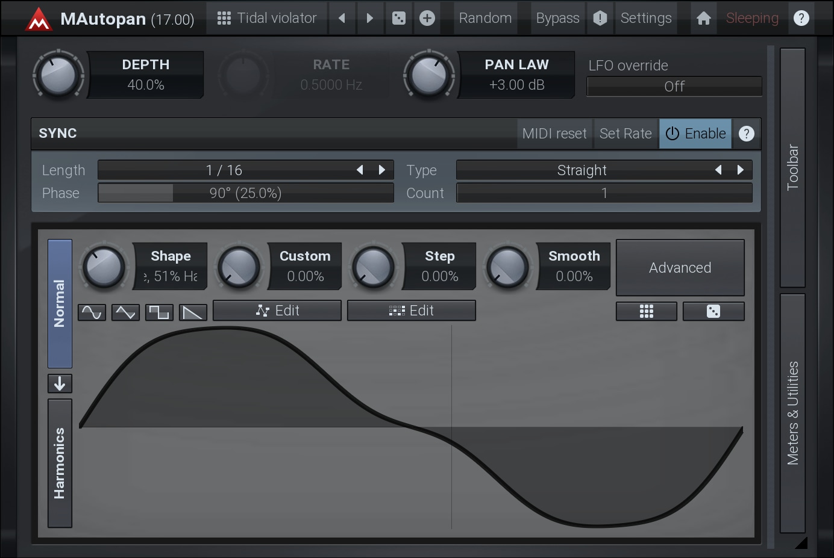834x558 pixels.
Task: Switch to the Harmonics tab
Action: 60,463
